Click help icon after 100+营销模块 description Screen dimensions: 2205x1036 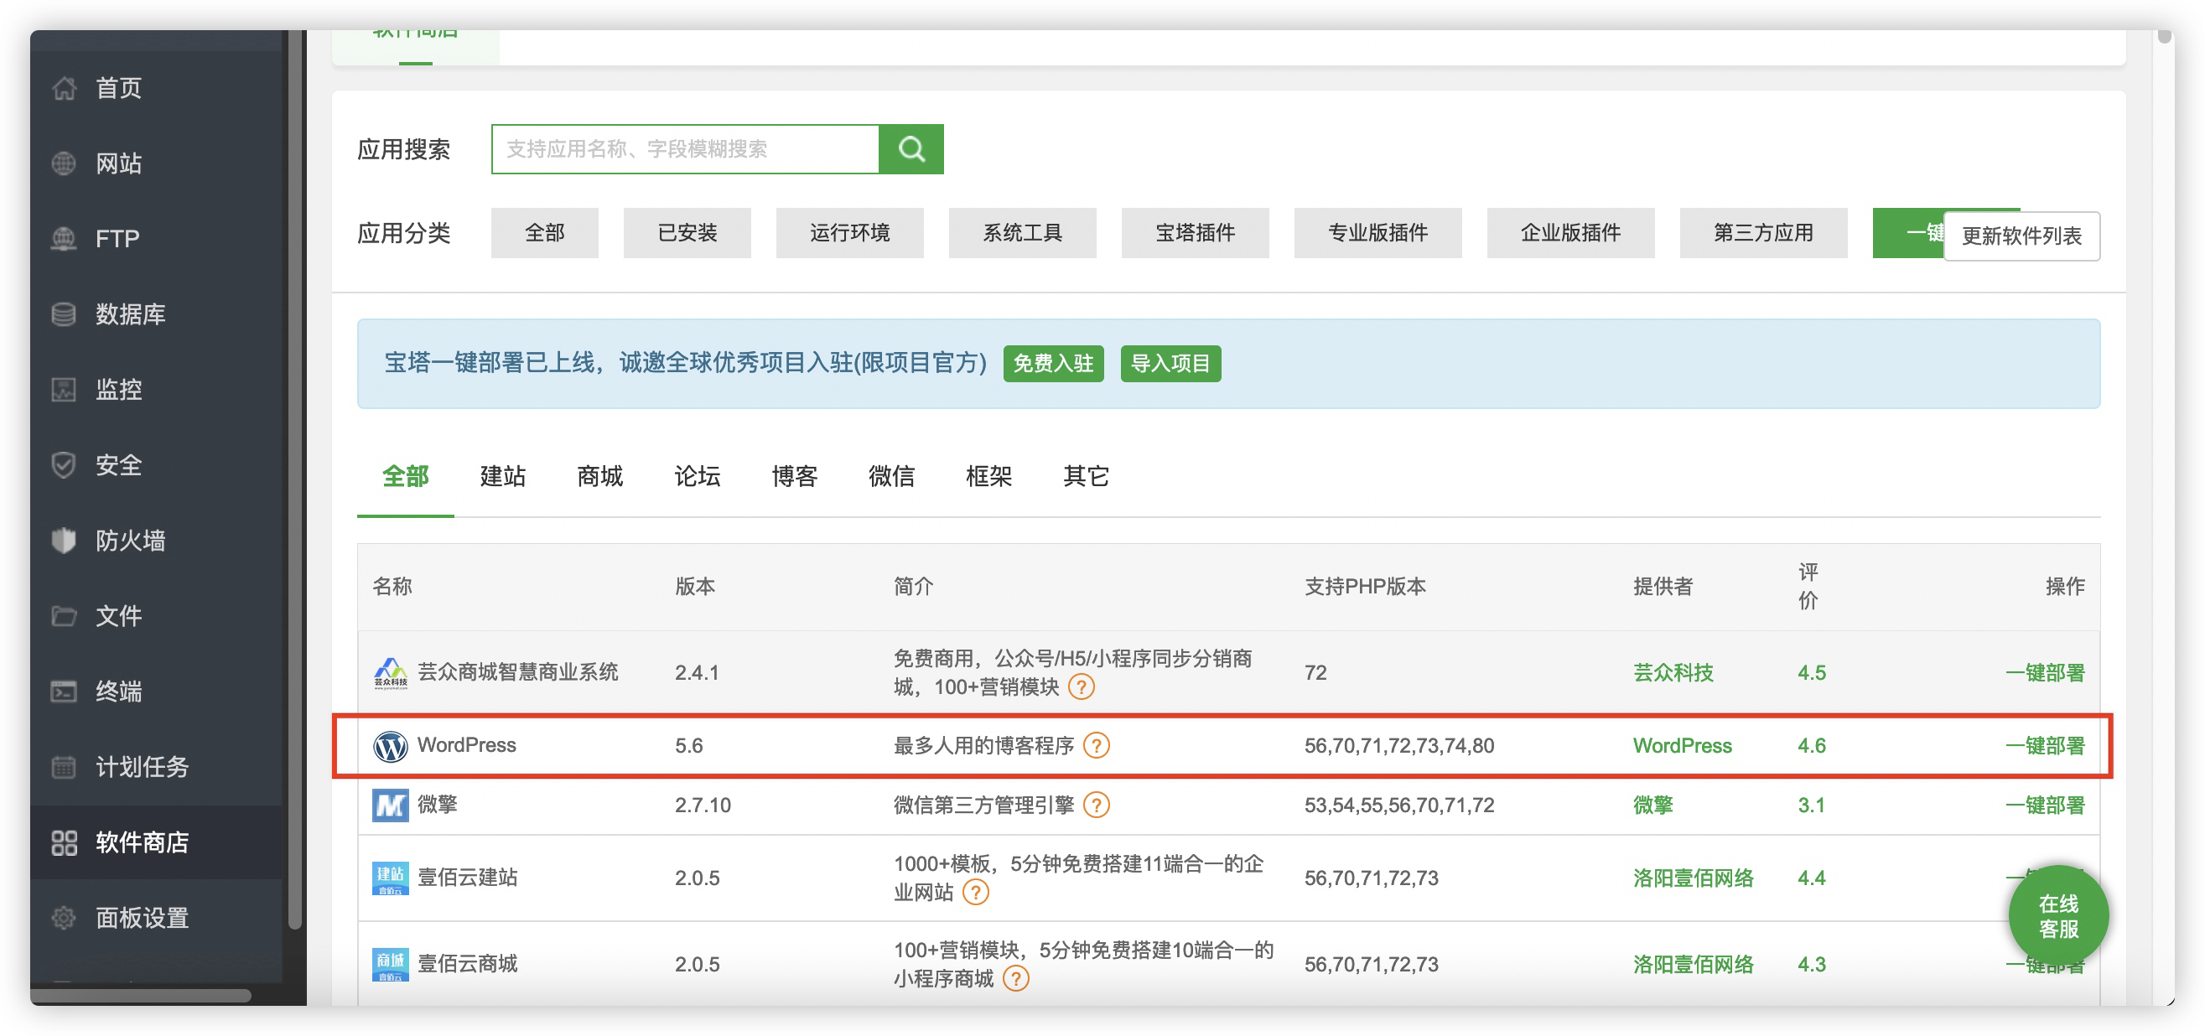(x=1081, y=686)
